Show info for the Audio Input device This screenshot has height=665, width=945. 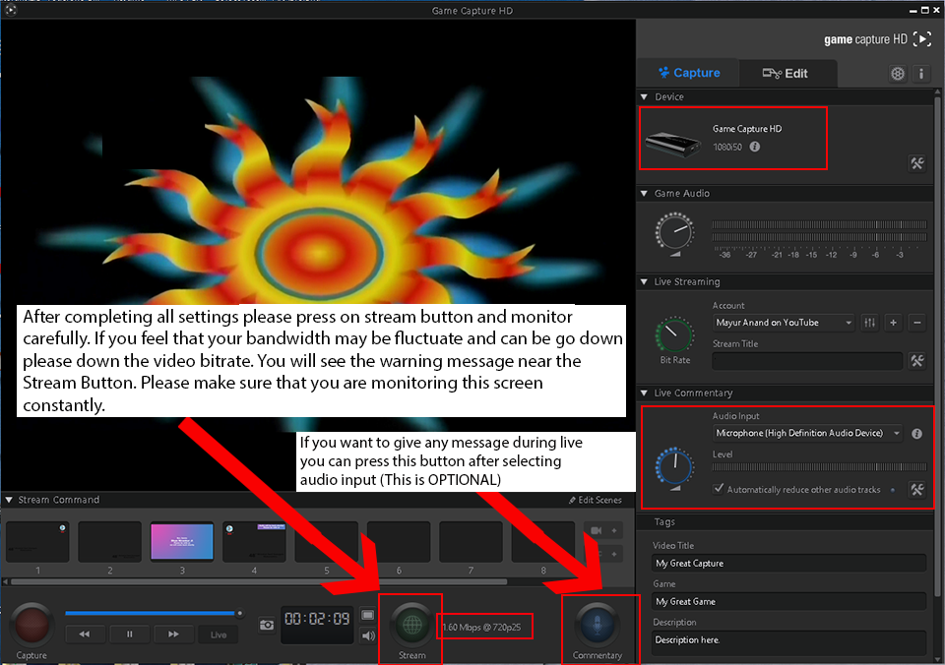pyautogui.click(x=916, y=434)
